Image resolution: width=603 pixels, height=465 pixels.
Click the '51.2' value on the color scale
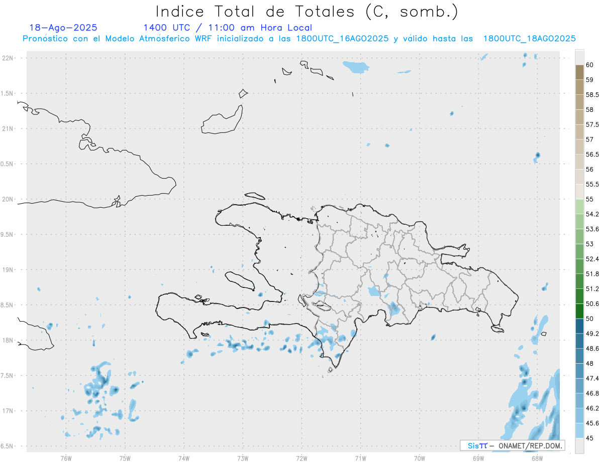(x=592, y=289)
